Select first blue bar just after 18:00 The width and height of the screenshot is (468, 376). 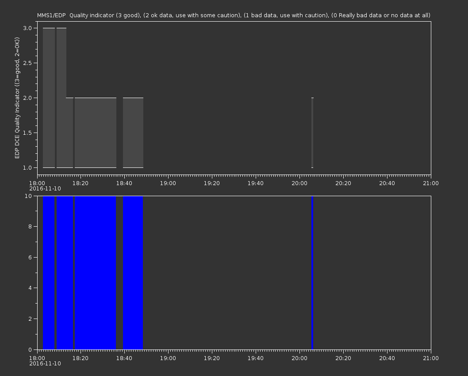click(x=49, y=273)
